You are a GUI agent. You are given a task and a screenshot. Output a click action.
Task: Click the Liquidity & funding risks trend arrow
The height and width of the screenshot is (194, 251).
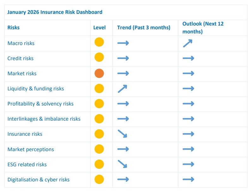click(x=122, y=89)
